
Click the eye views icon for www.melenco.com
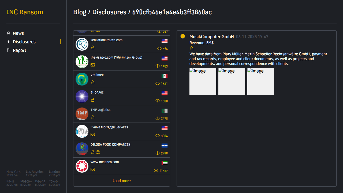156,171
